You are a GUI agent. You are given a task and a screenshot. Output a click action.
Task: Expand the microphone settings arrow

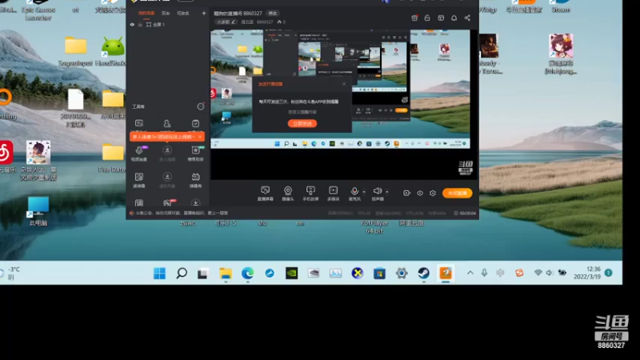pos(364,191)
